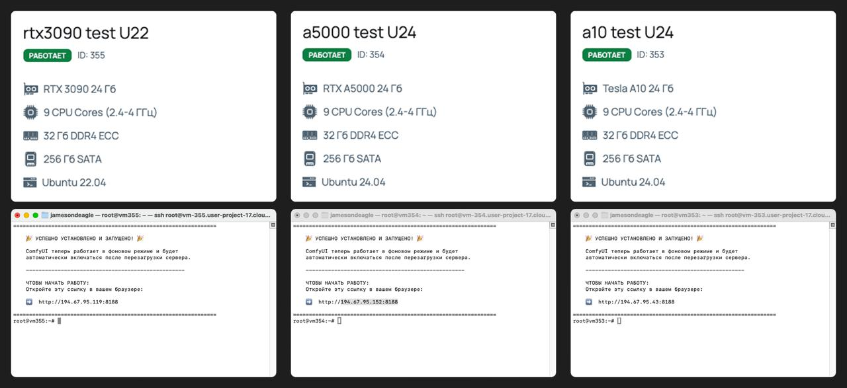Viewport: 847px width, 388px height.
Task: Open the a5000 test U24 card title
Action: pyautogui.click(x=359, y=32)
